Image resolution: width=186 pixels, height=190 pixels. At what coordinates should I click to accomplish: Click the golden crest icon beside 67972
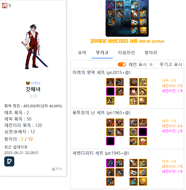[28, 83]
